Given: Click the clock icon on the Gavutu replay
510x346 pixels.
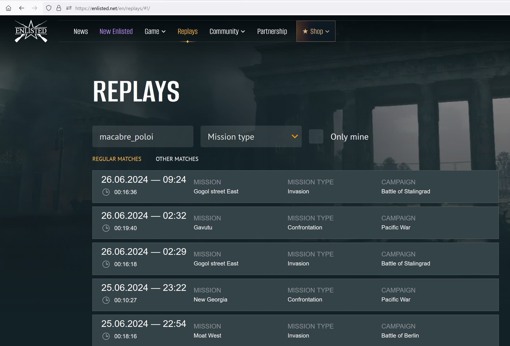Looking at the screenshot, I should (x=106, y=228).
